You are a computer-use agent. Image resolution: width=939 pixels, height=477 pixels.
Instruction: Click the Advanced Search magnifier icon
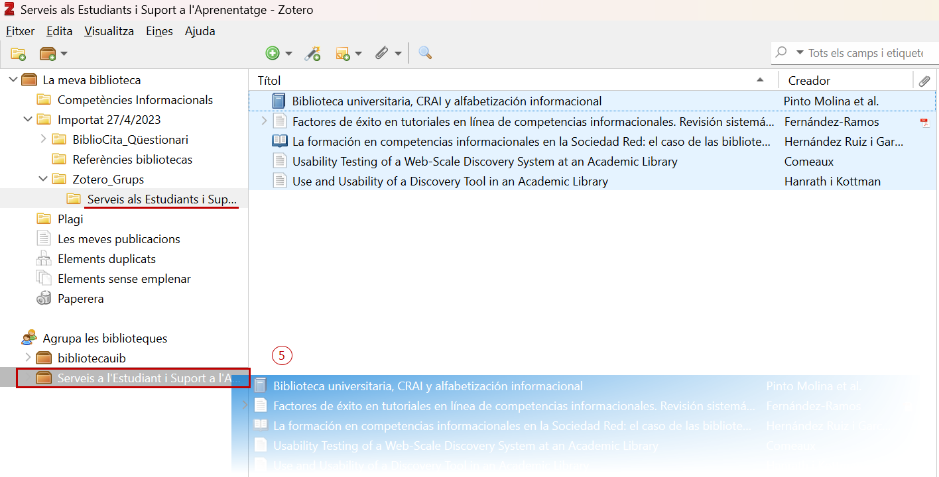pos(425,53)
